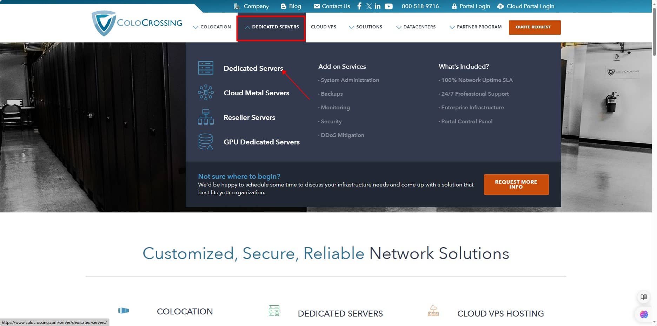
Task: Open the System Administration add-on link
Action: [350, 80]
